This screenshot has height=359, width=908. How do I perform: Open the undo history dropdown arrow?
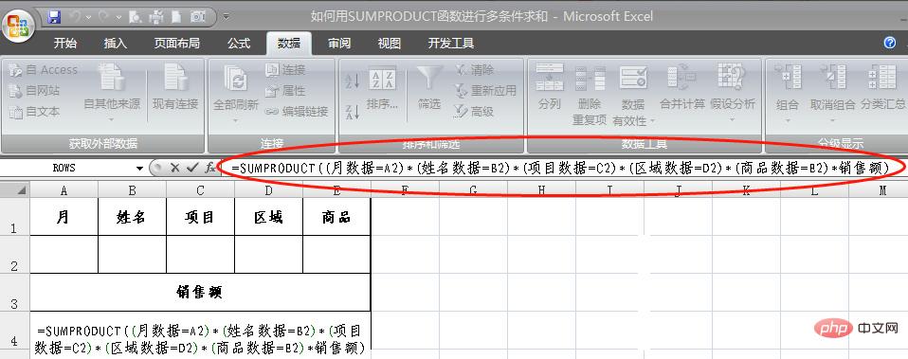point(88,17)
